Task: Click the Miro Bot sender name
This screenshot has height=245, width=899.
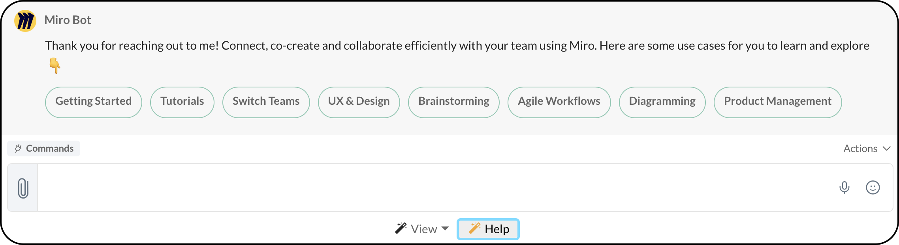Action: tap(68, 20)
